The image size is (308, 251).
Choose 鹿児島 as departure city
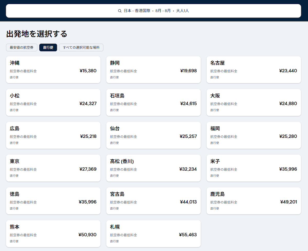point(254,201)
